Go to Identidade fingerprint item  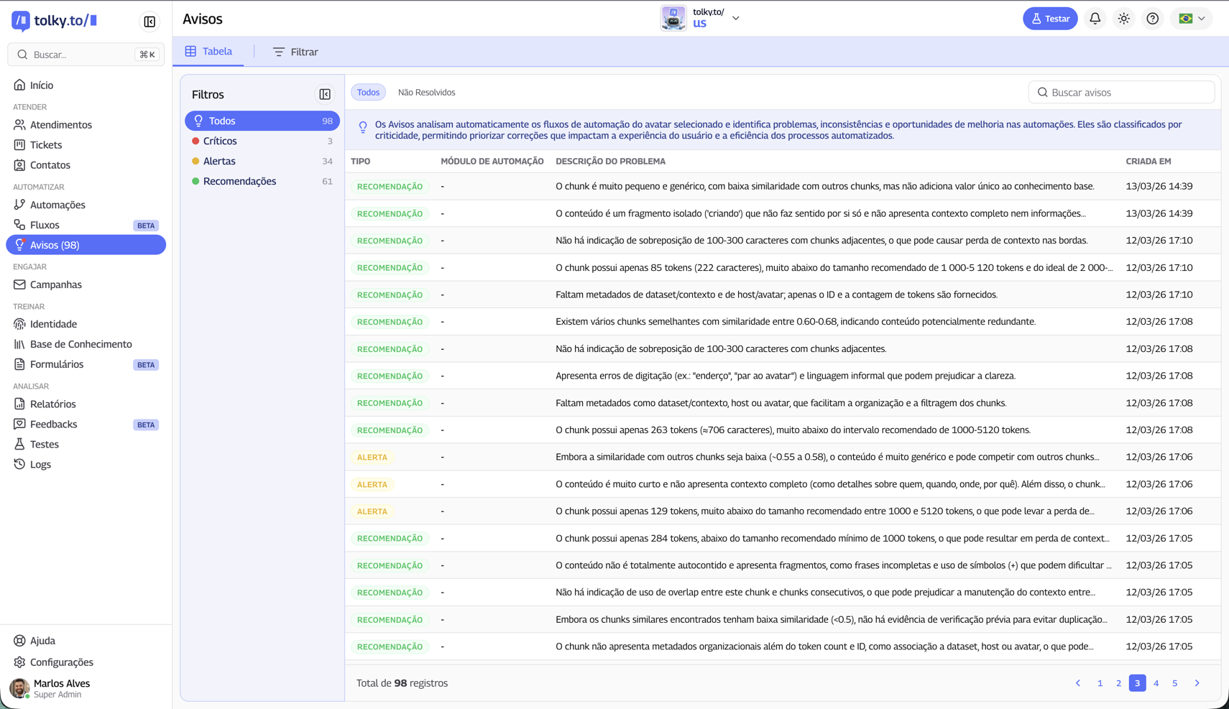(x=53, y=324)
